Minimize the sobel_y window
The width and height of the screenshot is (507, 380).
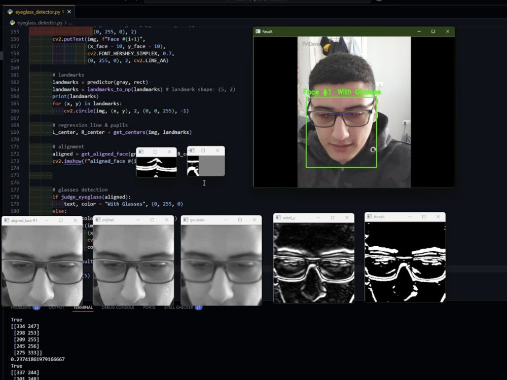318,218
